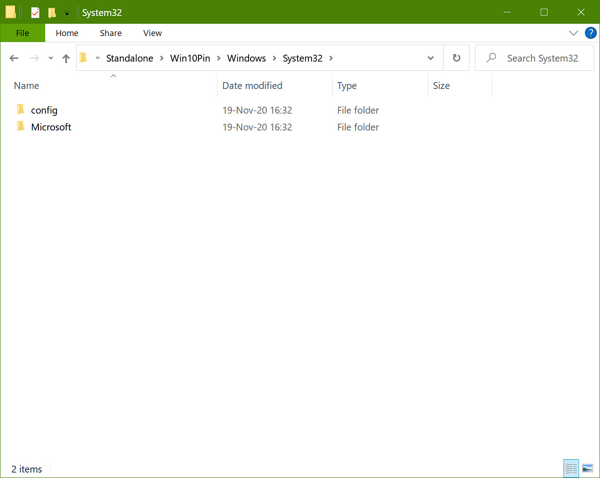Open the Customize Quick Access Toolbar dropdown
This screenshot has height=478, width=600.
point(67,12)
